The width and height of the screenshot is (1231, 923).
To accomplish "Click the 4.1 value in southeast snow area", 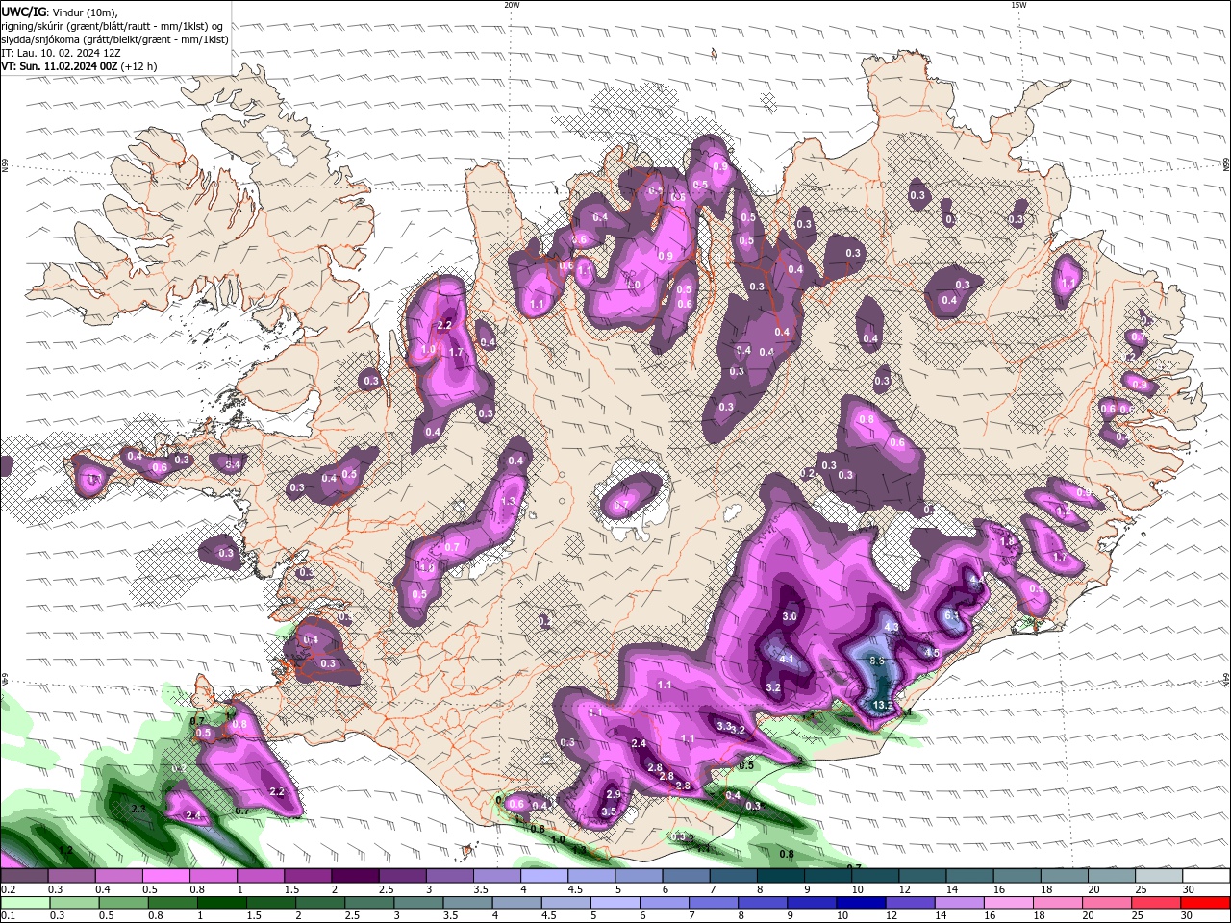I will 787,659.
